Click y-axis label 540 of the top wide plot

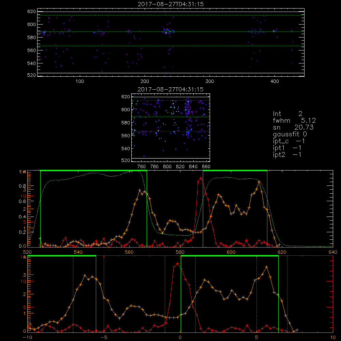click(x=31, y=63)
